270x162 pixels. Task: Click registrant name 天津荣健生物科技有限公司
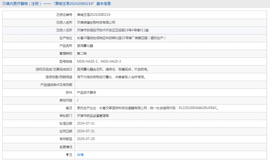coord(96,23)
